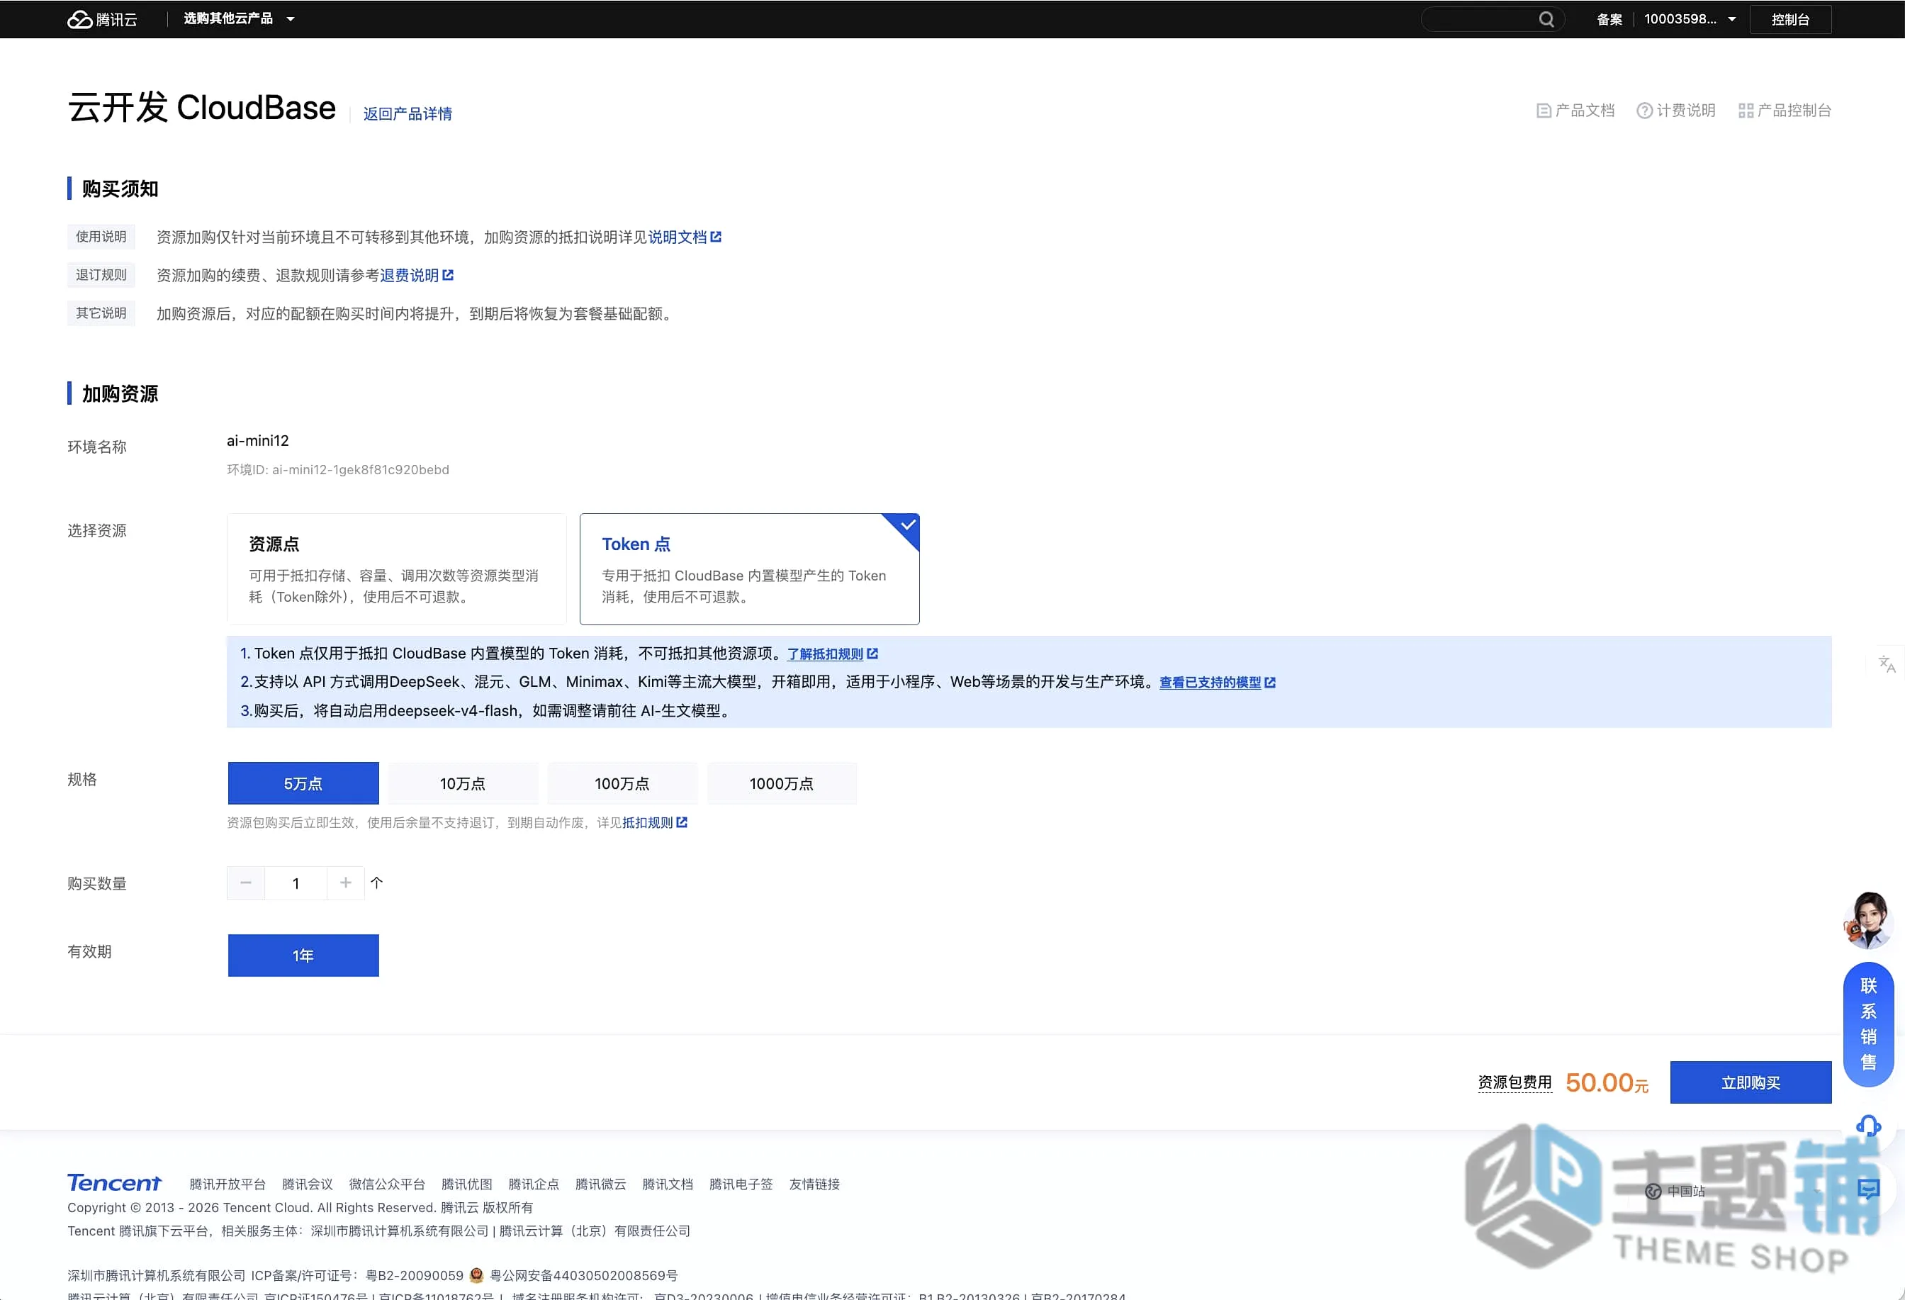The width and height of the screenshot is (1905, 1300).
Task: Click the 联系销售 floating button
Action: point(1868,1024)
